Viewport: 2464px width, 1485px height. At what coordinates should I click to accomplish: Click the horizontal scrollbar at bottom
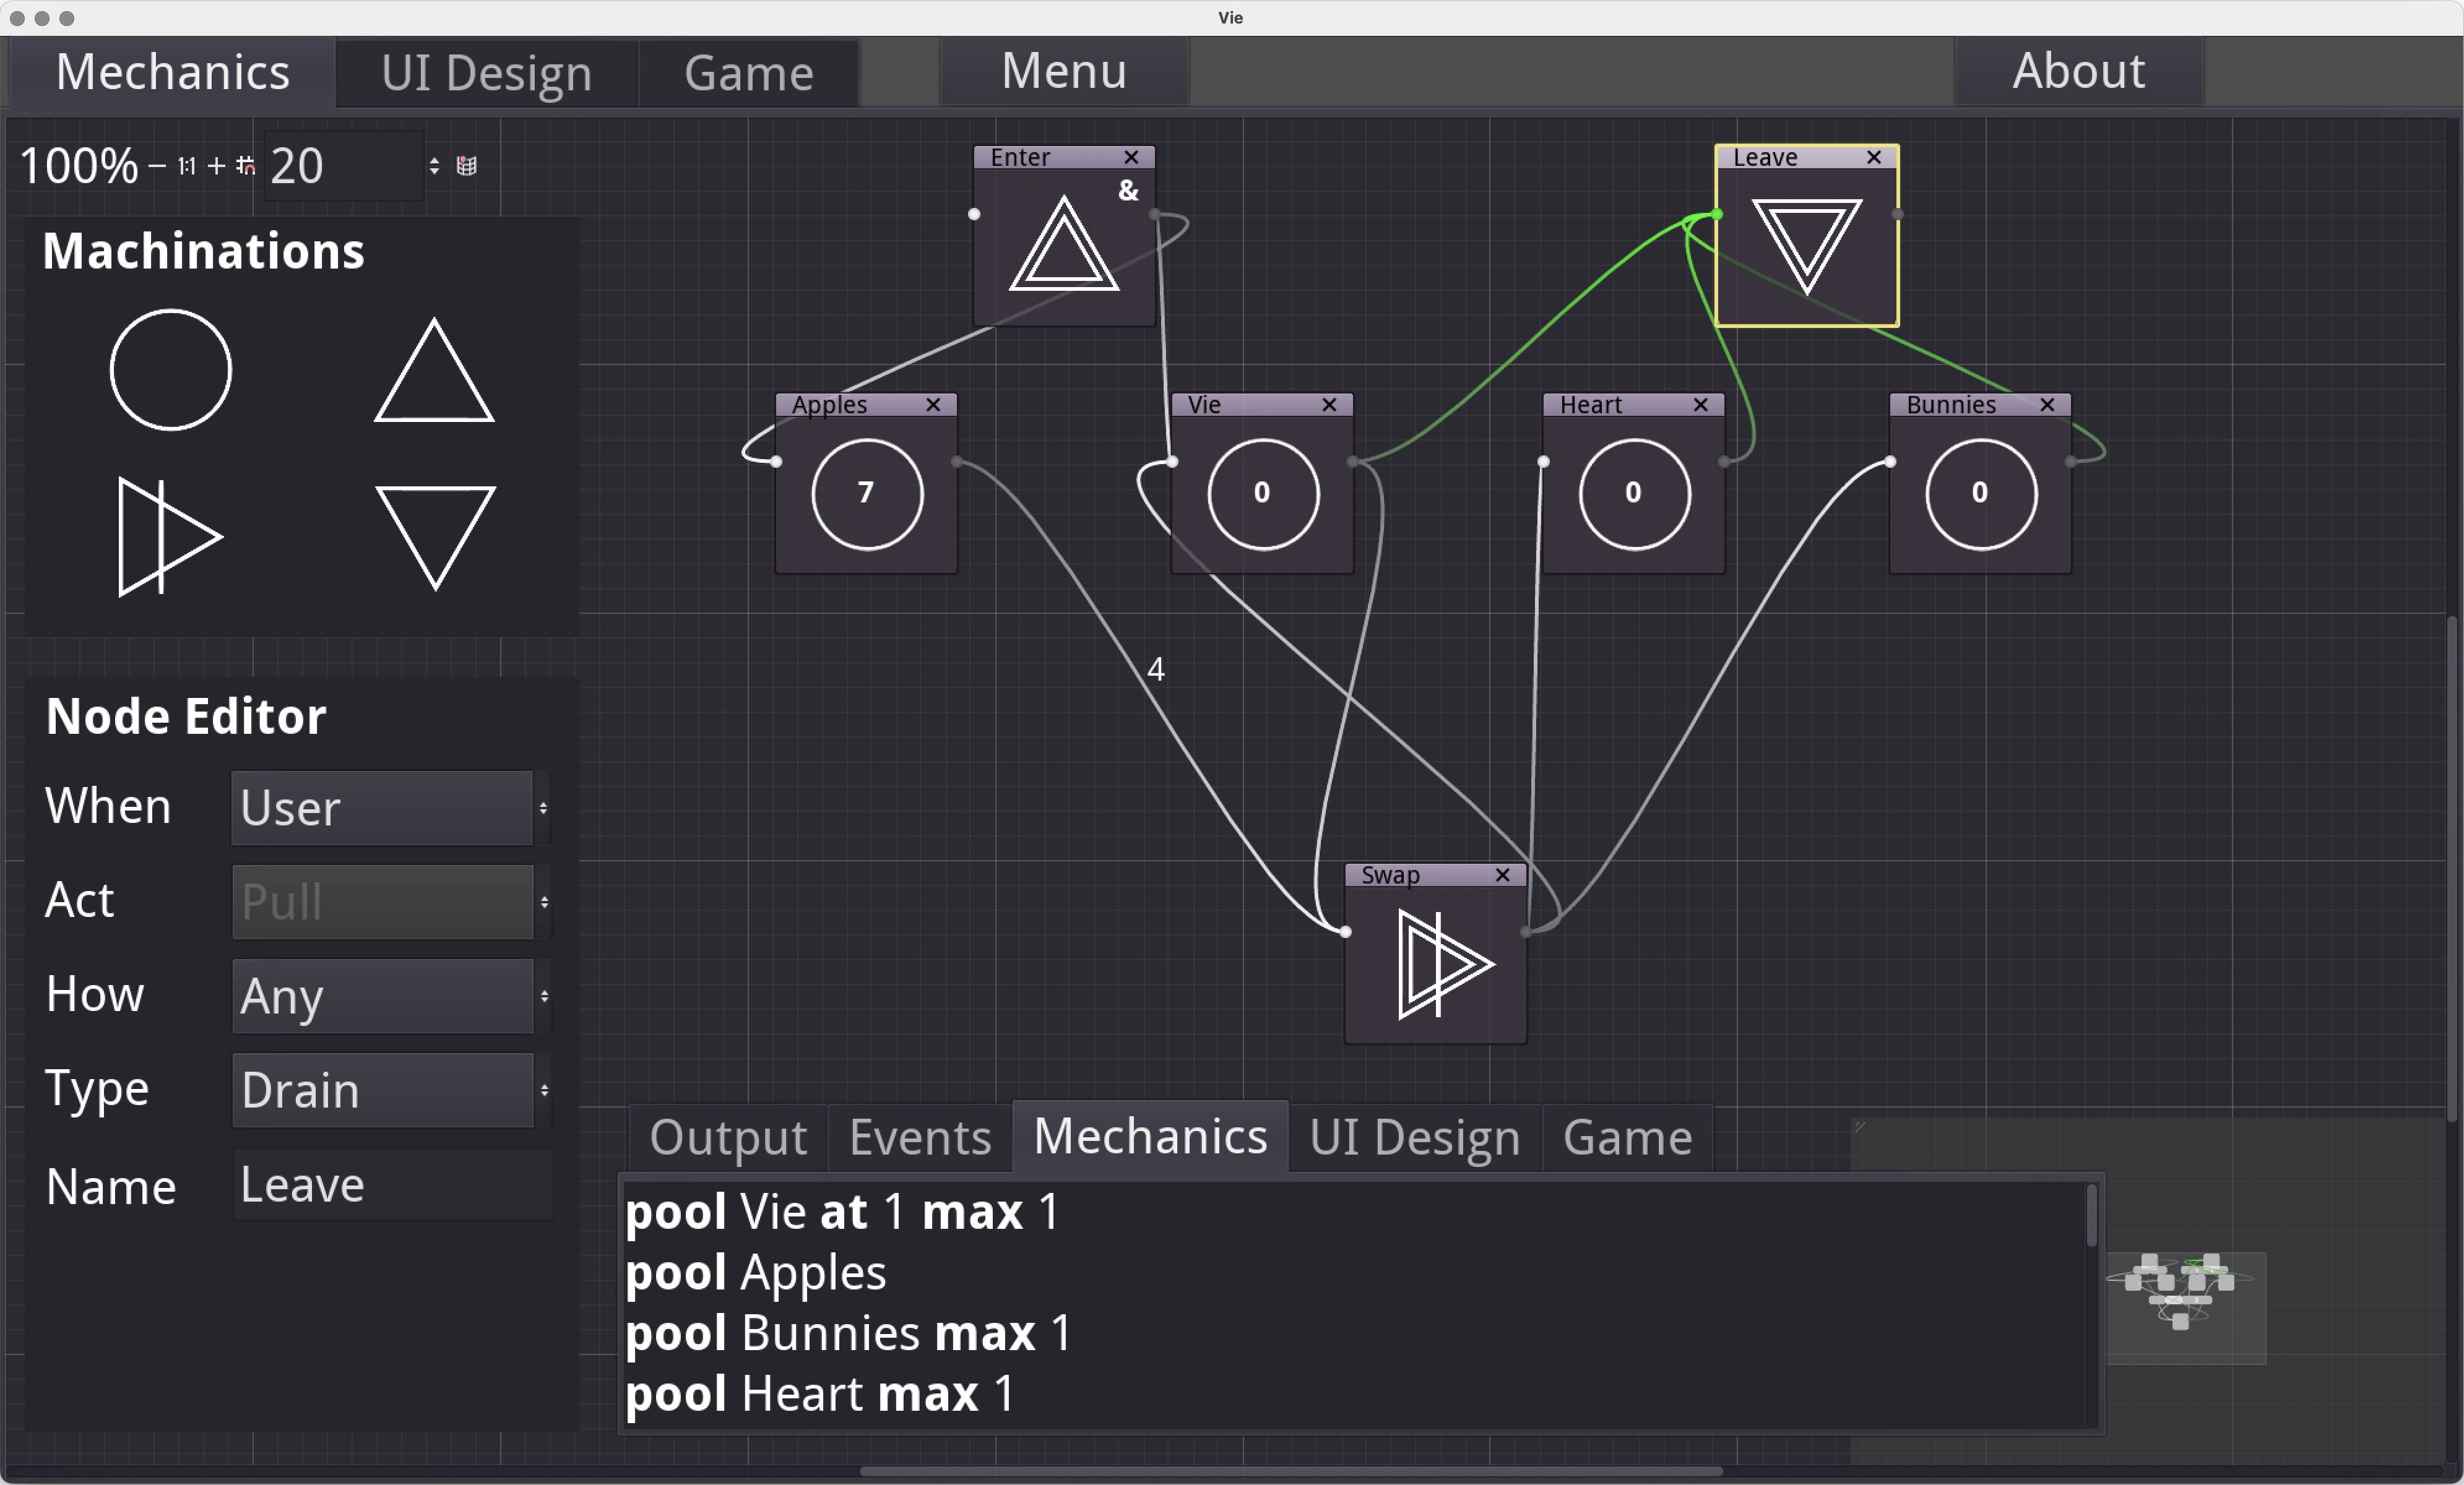pos(1291,1471)
